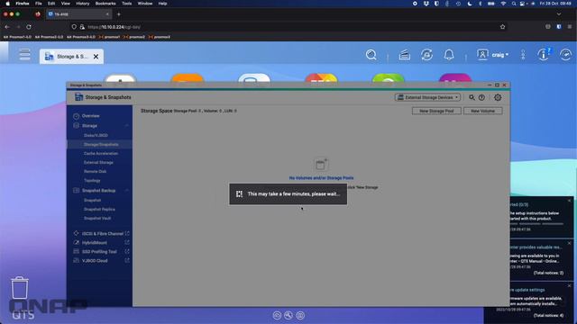Open VJBOD Cloud from the sidebar
Screen dimensions: 577x324
pos(95,261)
